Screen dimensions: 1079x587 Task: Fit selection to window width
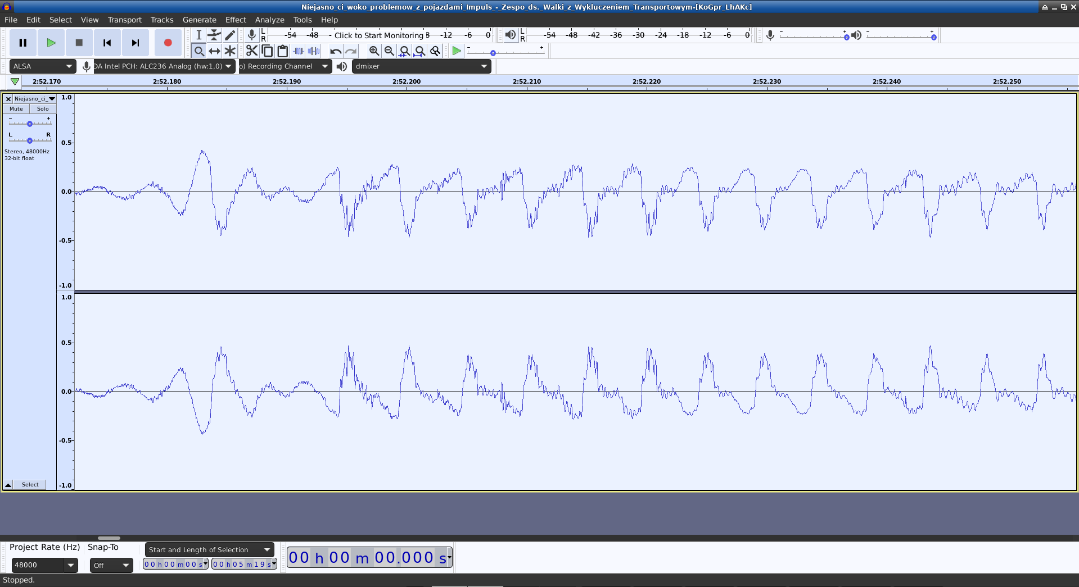404,51
